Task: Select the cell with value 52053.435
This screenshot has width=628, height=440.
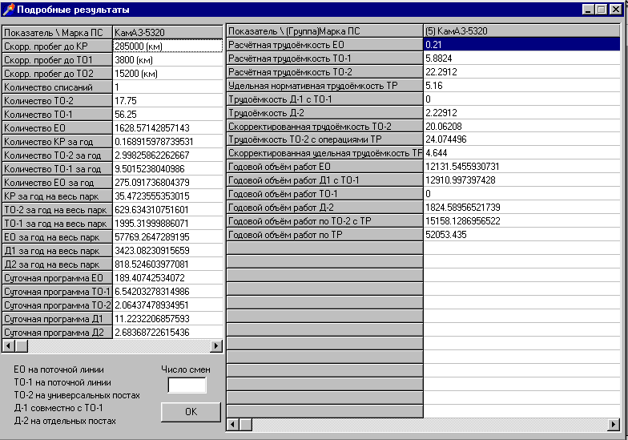Action: [x=522, y=235]
